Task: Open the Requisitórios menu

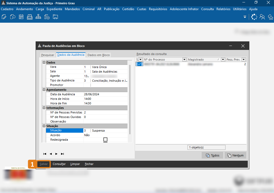Action: pos(158,9)
